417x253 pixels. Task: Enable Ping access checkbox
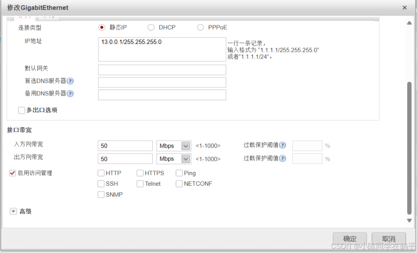point(179,173)
